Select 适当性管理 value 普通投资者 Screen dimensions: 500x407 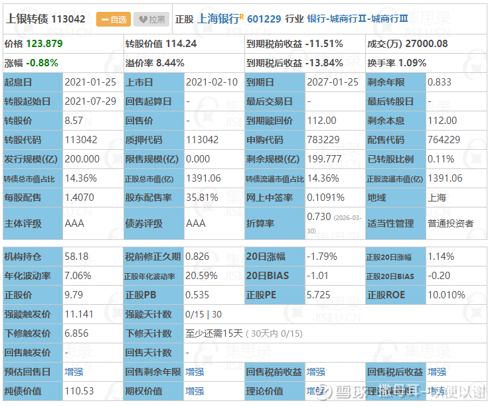pyautogui.click(x=451, y=223)
